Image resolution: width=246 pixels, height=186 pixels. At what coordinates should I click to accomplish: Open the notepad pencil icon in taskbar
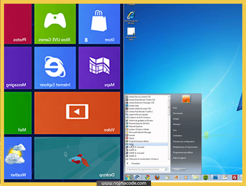225,178
